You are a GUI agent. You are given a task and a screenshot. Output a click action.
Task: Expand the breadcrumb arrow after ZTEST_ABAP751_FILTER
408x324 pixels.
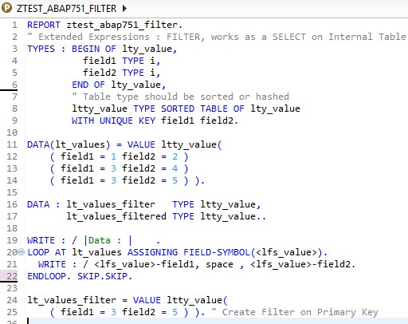(x=124, y=9)
